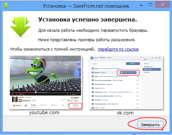Image resolution: width=172 pixels, height=135 pixels.
Task: Click the 'vk.com' caption text
Action: point(125,113)
